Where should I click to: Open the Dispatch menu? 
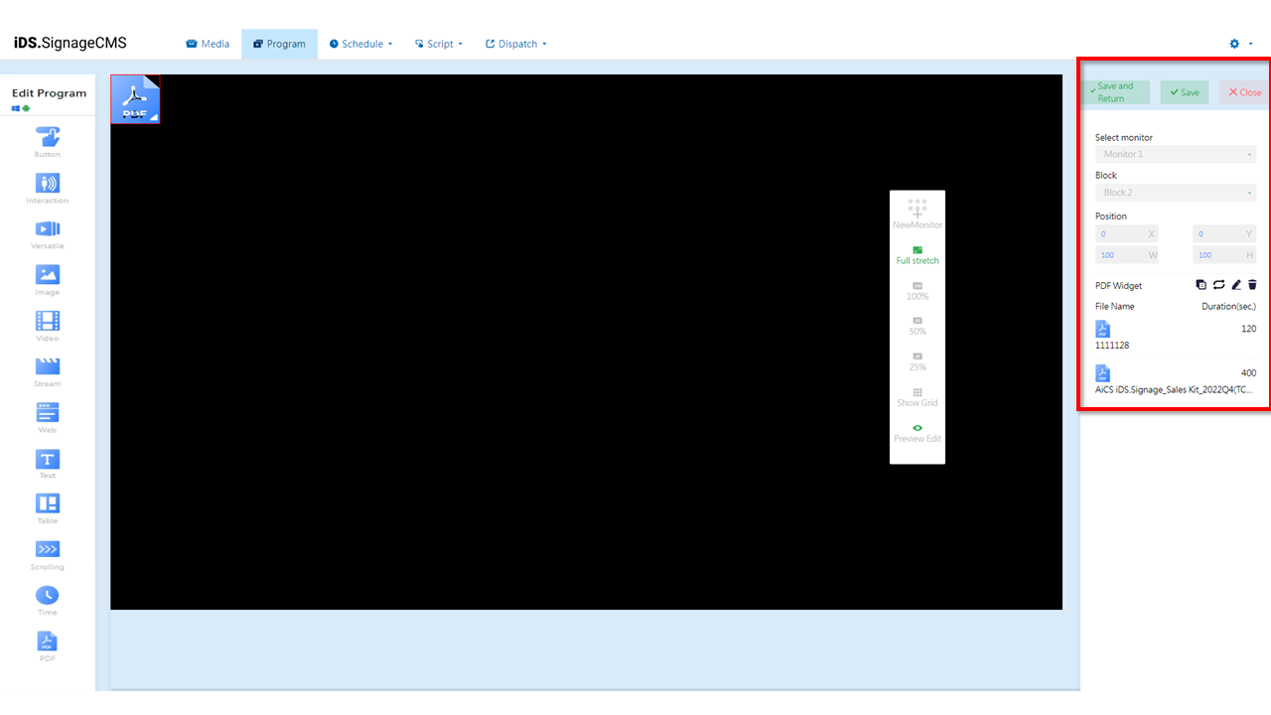515,44
